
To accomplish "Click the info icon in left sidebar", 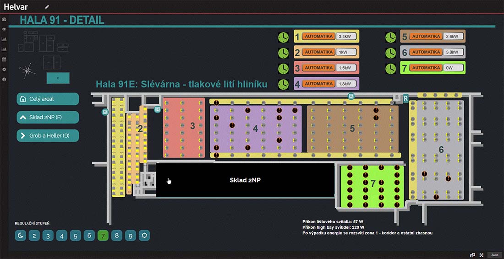I will point(4,79).
